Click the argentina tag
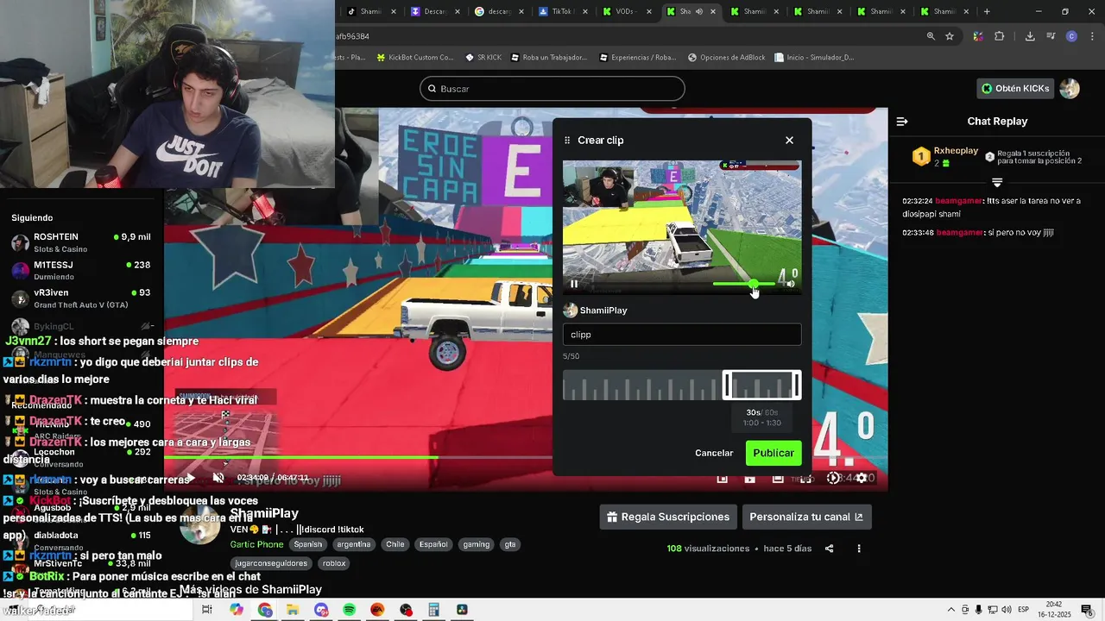 pyautogui.click(x=354, y=544)
